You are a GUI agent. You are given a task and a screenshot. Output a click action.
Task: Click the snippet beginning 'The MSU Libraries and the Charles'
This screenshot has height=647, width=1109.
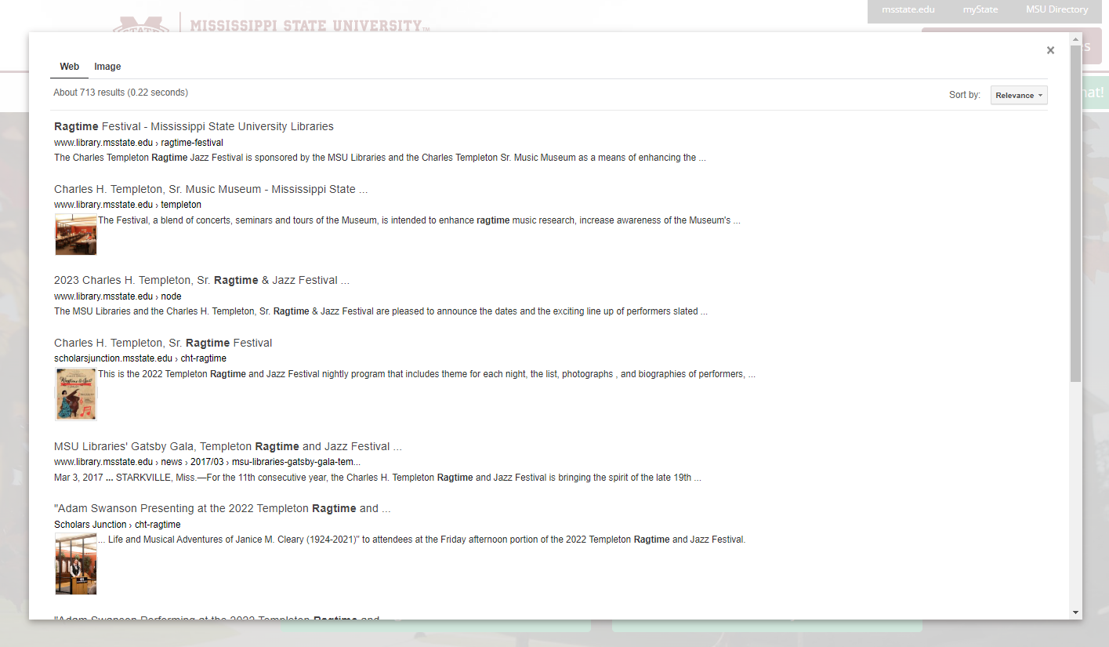[381, 311]
